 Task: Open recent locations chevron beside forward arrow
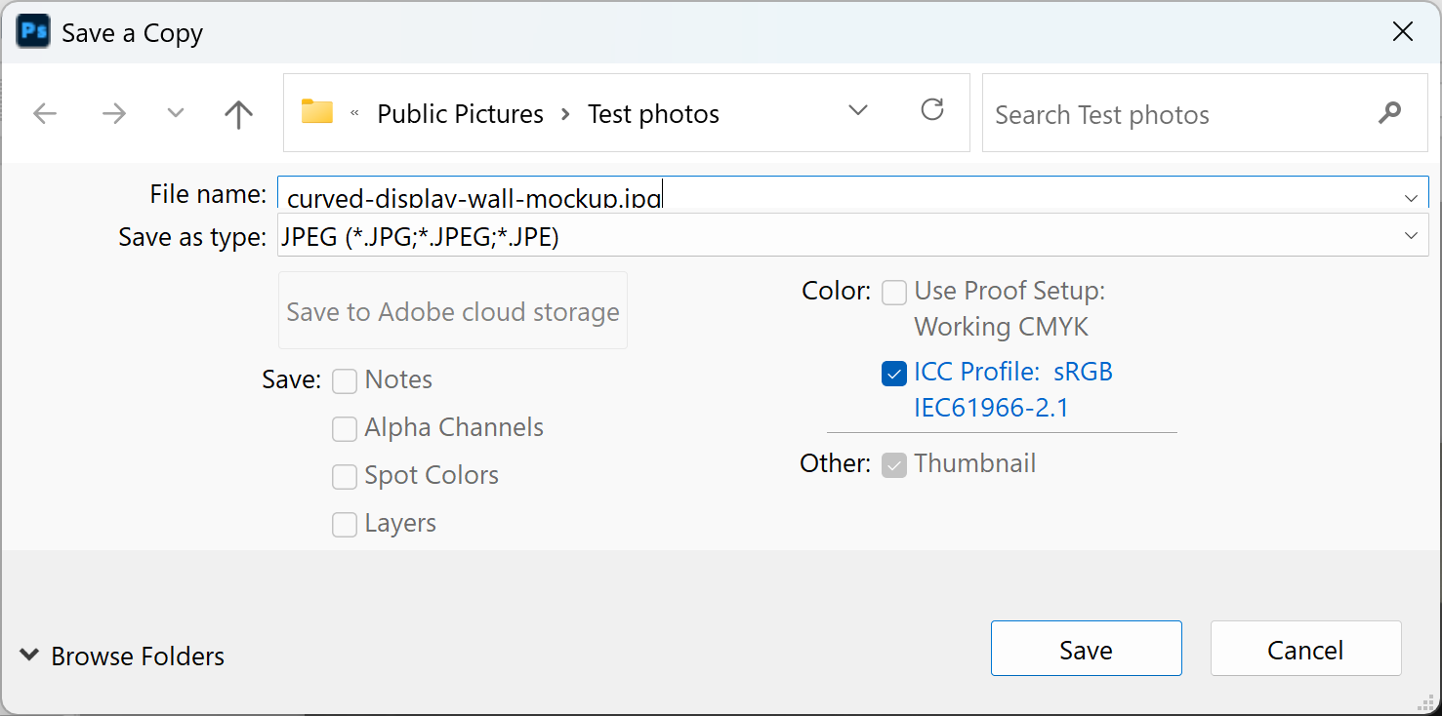[x=176, y=113]
